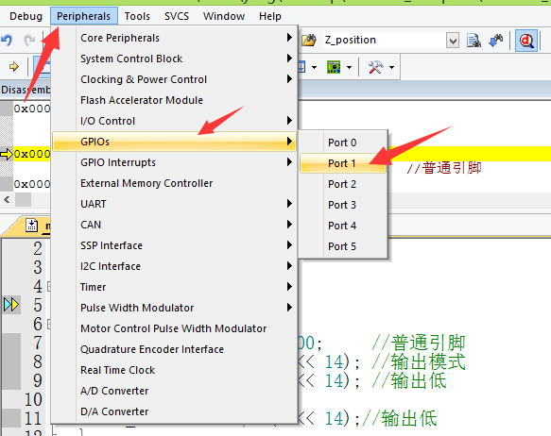Toggle code fold box at line 4
Screen dimensions: 551x436
point(49,286)
